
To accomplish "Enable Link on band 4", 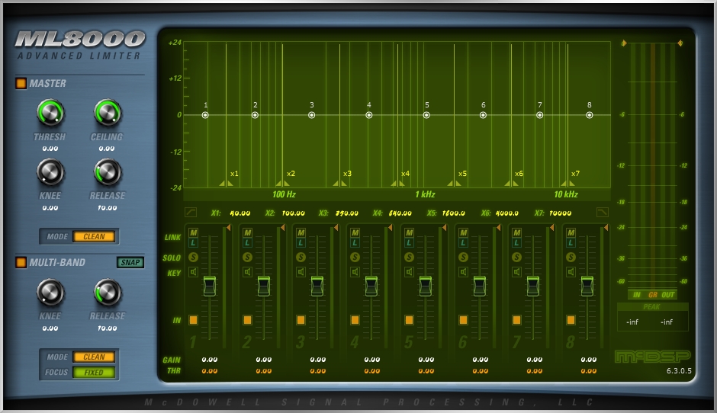I will [x=355, y=242].
